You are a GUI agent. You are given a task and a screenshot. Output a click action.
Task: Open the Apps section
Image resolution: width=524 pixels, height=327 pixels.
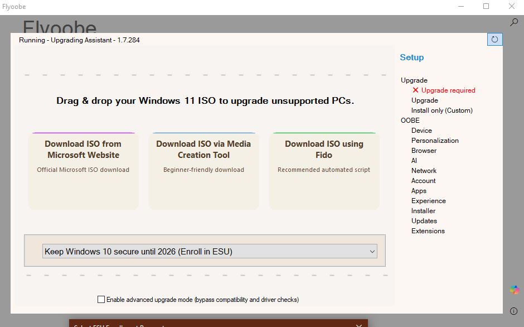(419, 191)
